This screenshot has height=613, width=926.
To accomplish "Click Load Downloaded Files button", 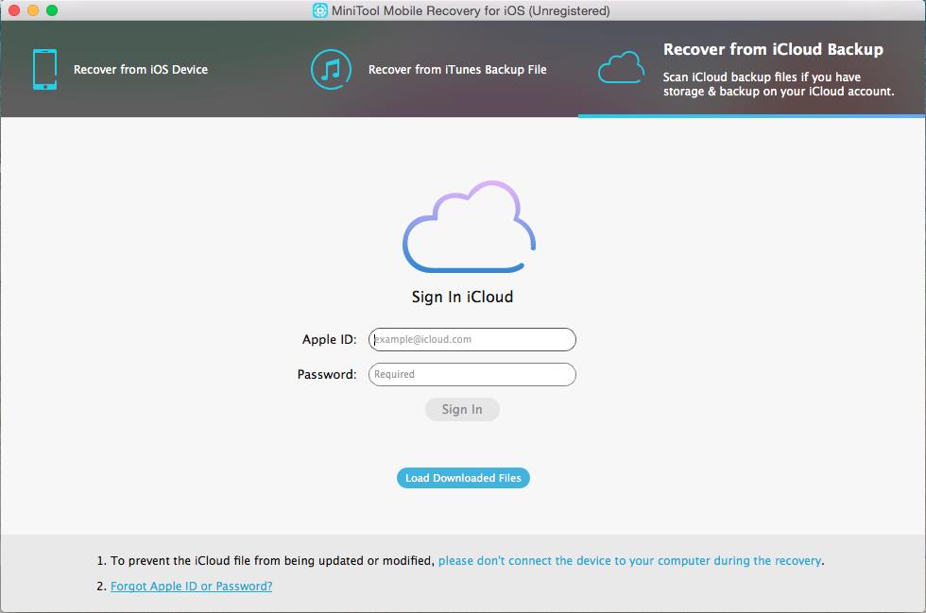I will (x=463, y=478).
